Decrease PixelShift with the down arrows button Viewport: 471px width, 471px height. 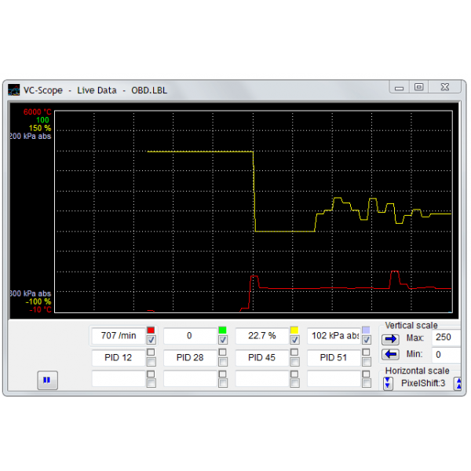click(388, 383)
